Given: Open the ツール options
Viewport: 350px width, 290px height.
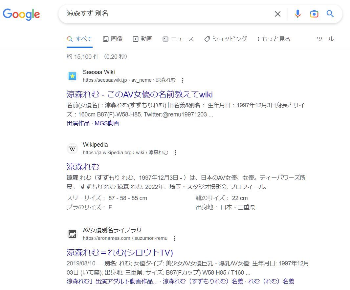Looking at the screenshot, I should (x=325, y=39).
